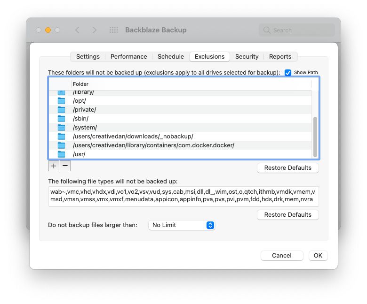
Task: Click the folder list vertical scrollbar
Action: click(315, 137)
